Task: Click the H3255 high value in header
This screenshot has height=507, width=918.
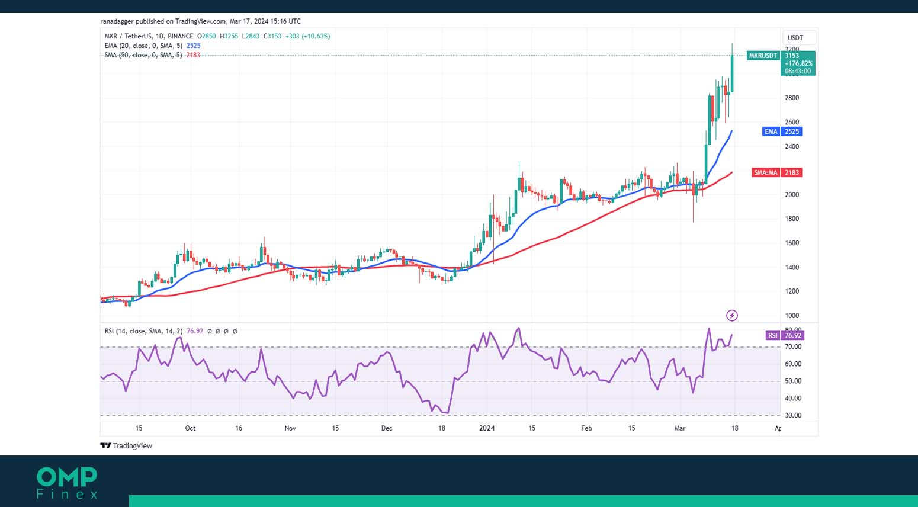Action: [229, 36]
